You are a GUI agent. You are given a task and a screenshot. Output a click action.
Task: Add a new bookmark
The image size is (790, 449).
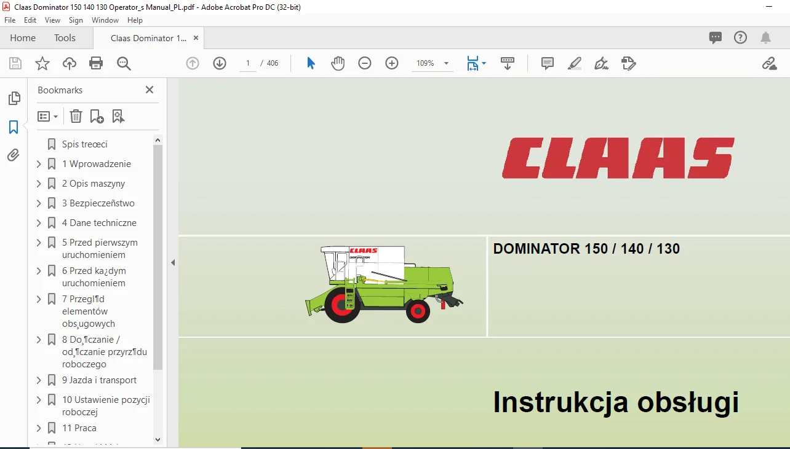pos(97,116)
